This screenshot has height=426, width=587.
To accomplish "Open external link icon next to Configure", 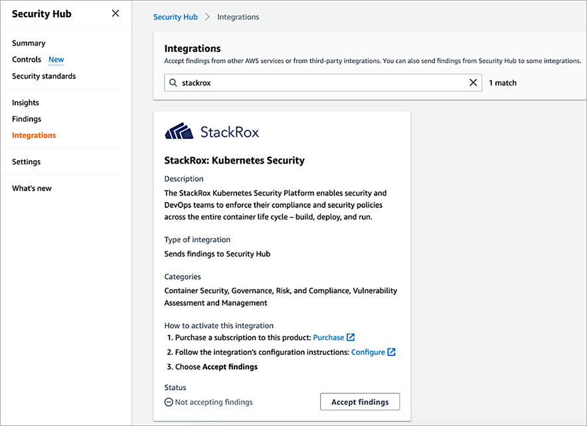I will (391, 352).
